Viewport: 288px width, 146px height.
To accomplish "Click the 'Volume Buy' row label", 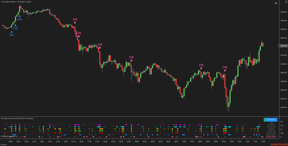I will pyautogui.click(x=271, y=131).
